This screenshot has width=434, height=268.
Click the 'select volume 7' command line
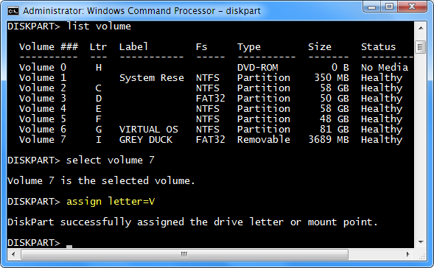click(x=81, y=160)
